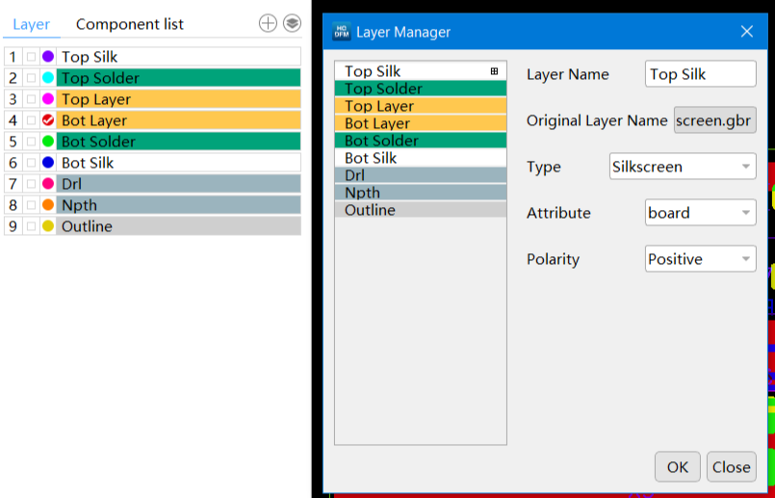Click the blue color dot for Bot Silk

coord(48,163)
